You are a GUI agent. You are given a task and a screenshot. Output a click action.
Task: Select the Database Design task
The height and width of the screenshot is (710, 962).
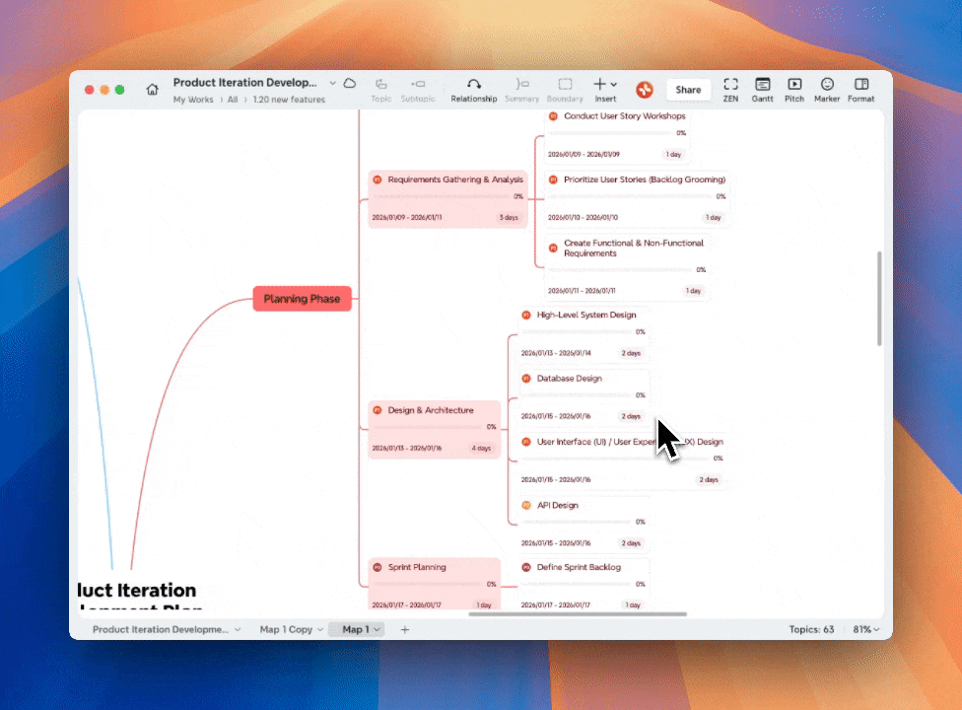(x=583, y=397)
